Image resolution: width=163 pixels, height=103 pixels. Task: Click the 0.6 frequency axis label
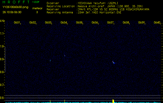[x=2, y=98]
